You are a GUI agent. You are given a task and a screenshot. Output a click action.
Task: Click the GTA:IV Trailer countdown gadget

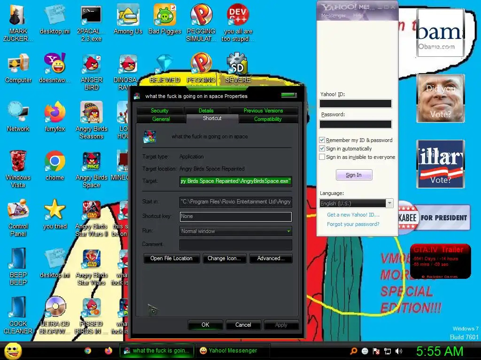[440, 262]
